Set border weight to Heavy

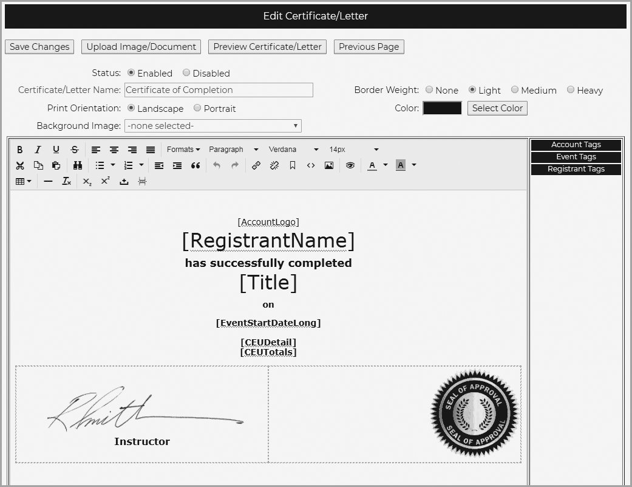pos(571,90)
